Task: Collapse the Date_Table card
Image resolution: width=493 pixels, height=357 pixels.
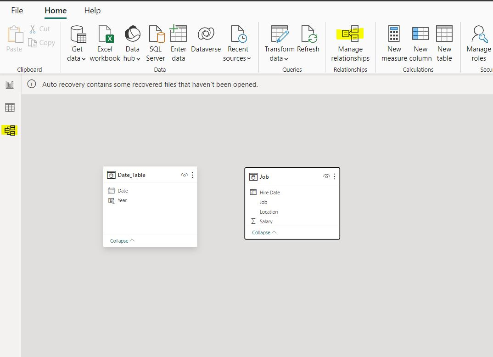Action: coord(122,240)
